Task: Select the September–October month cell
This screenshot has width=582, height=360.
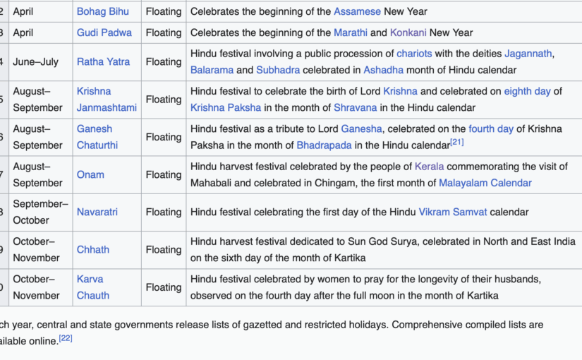Action: 41,212
